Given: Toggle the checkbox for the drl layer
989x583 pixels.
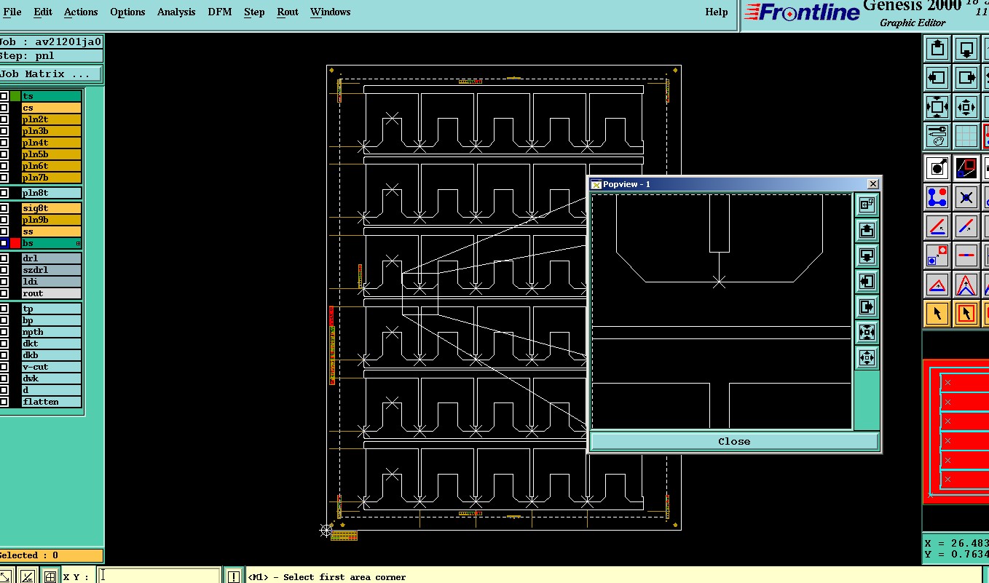Looking at the screenshot, I should (x=4, y=258).
